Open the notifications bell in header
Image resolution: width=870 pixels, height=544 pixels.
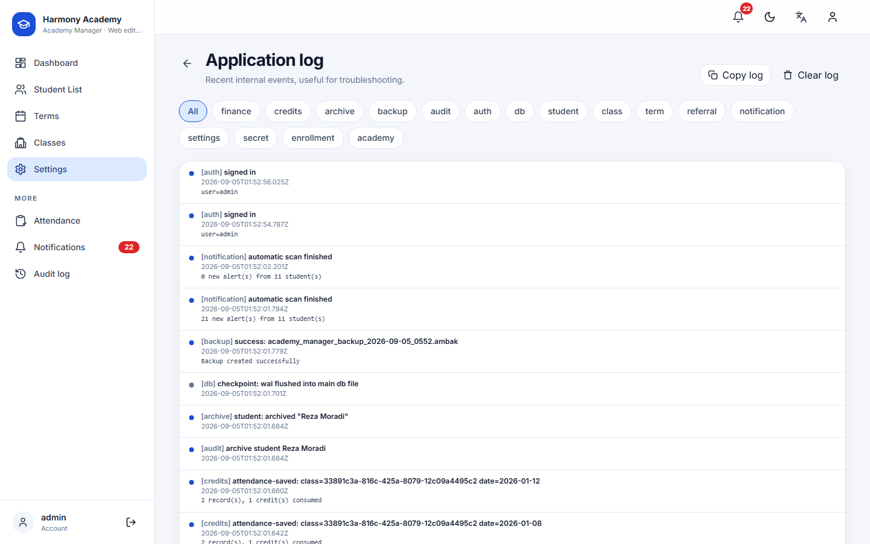coord(738,17)
